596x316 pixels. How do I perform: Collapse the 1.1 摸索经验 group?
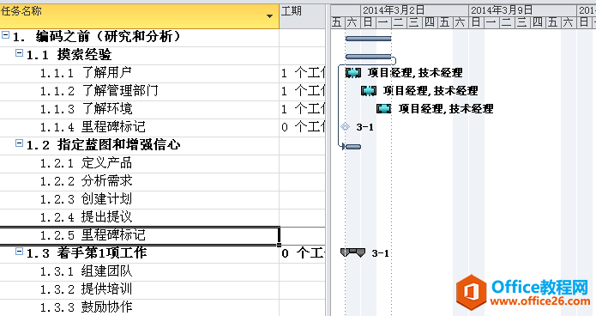(19, 53)
